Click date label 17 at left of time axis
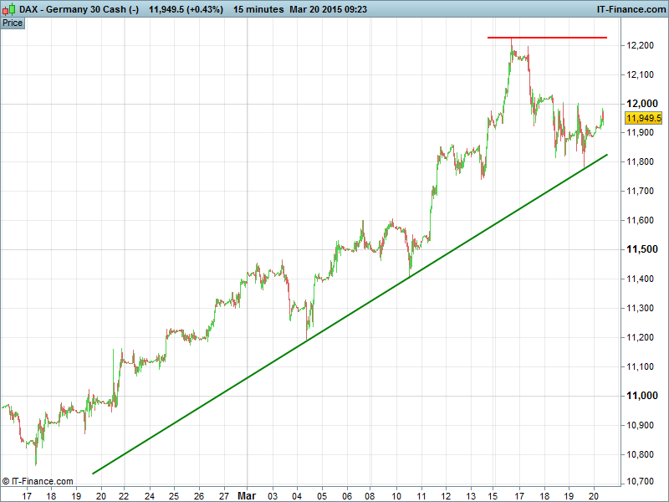This screenshot has width=669, height=502. (27, 495)
